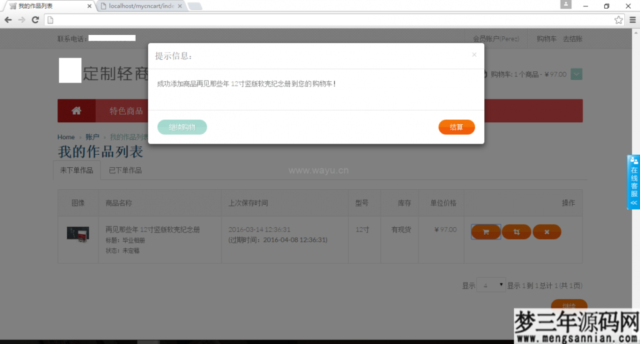This screenshot has width=640, height=344.
Task: Click the 去结账 header link
Action: (572, 39)
